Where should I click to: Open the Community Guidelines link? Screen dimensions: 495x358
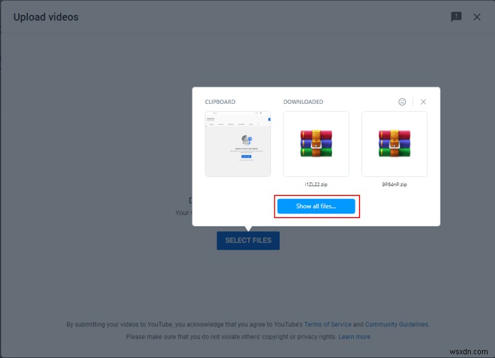pos(397,324)
